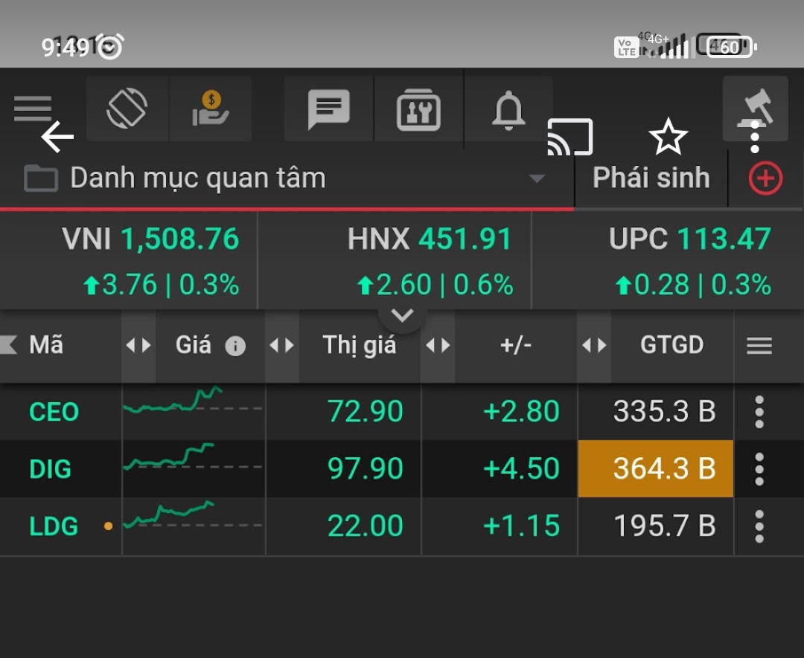804x658 pixels.
Task: Tap the back arrow
Action: pyautogui.click(x=57, y=138)
